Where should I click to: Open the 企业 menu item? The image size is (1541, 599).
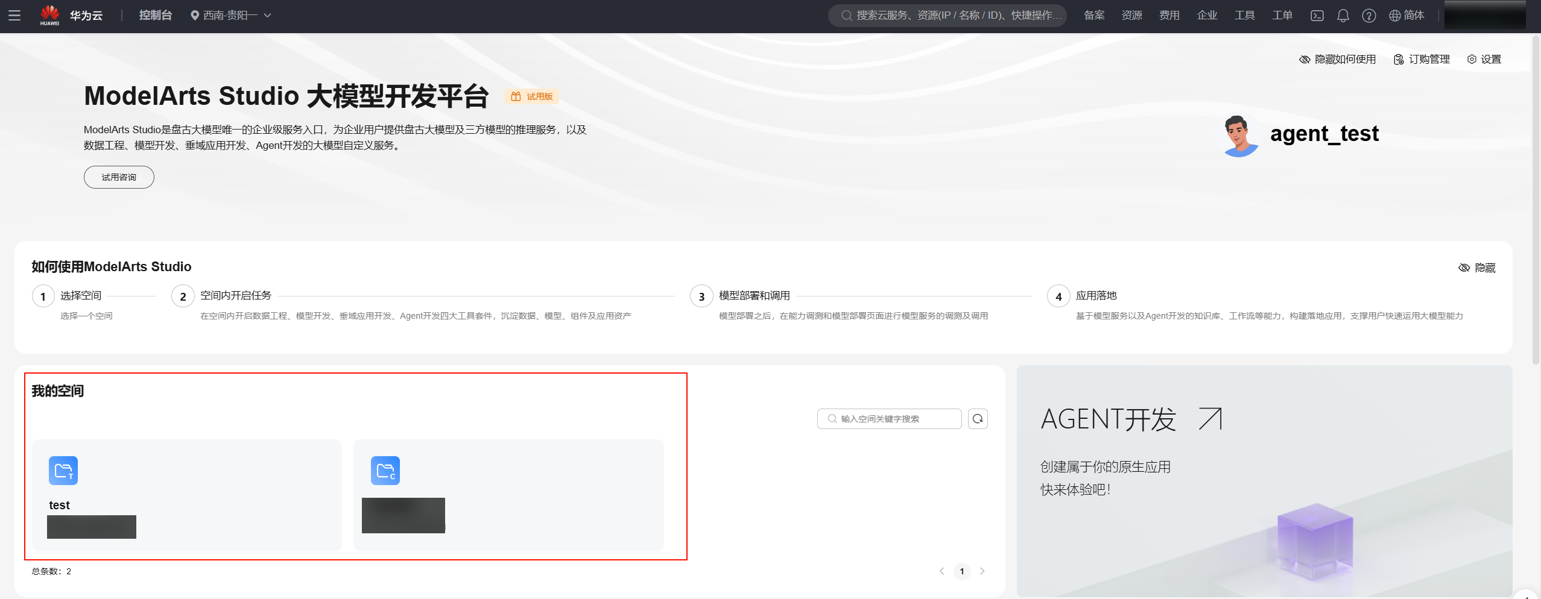tap(1207, 16)
